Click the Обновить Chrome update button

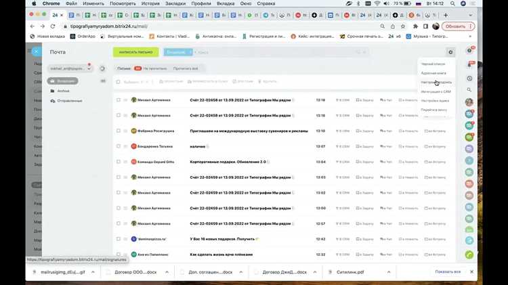pos(458,26)
